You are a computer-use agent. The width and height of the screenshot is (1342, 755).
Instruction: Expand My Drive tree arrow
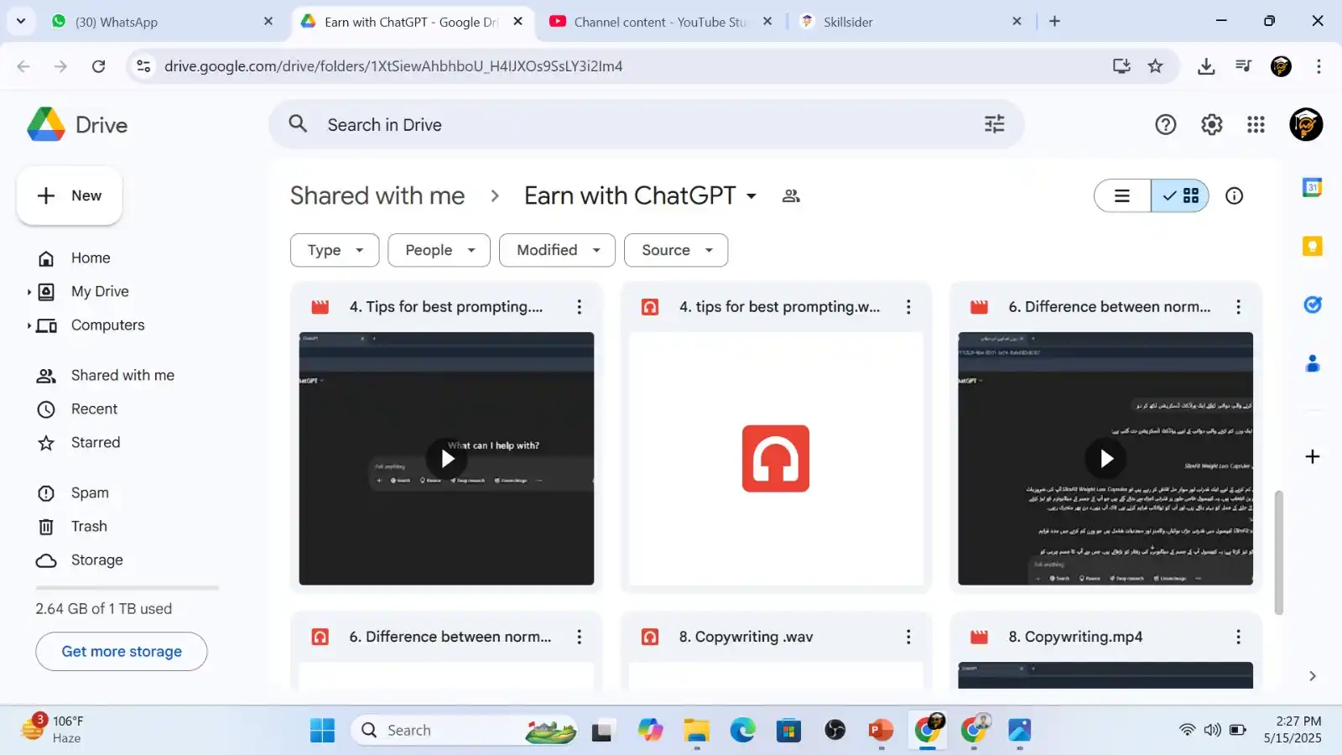click(x=29, y=292)
